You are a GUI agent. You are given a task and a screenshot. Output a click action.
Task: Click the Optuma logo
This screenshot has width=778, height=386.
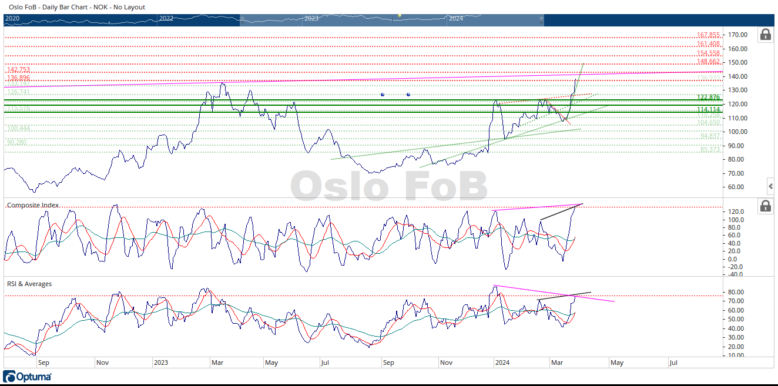[27, 377]
